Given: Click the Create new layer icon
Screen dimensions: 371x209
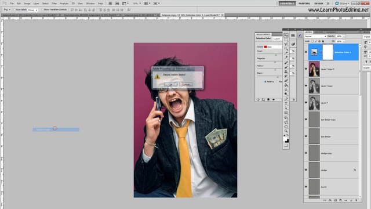Looking at the screenshot, I should (351, 200).
